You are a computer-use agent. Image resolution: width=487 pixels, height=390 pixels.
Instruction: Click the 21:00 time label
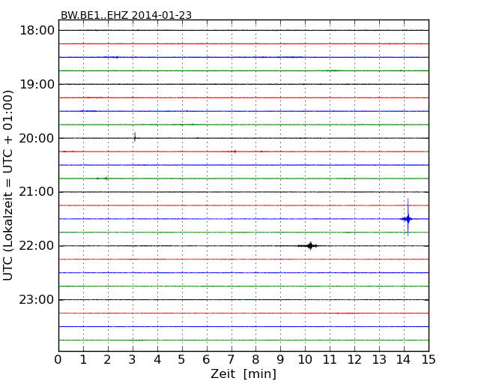tap(37, 192)
